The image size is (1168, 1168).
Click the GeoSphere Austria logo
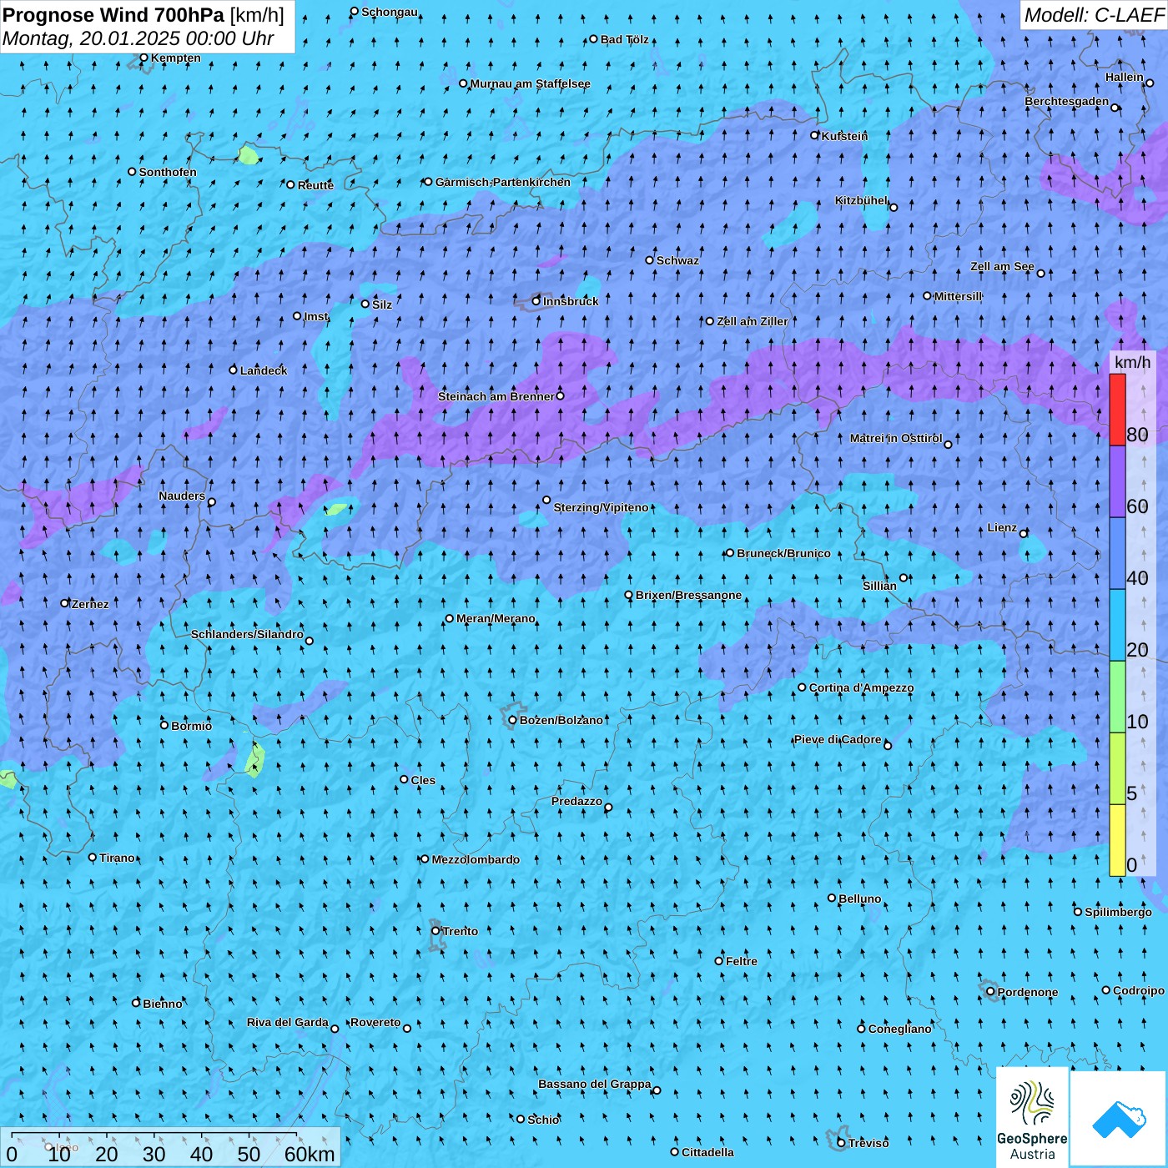(1032, 1117)
